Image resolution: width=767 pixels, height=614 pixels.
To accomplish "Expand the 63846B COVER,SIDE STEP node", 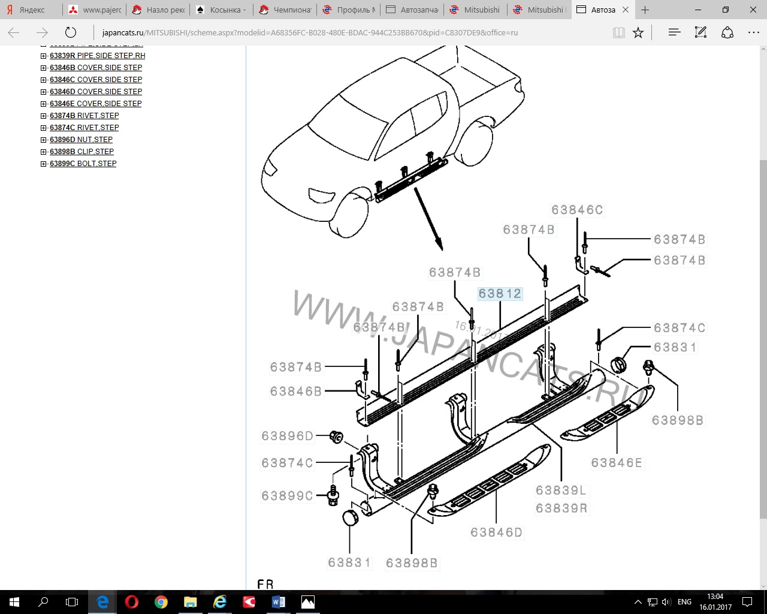I will coord(44,68).
